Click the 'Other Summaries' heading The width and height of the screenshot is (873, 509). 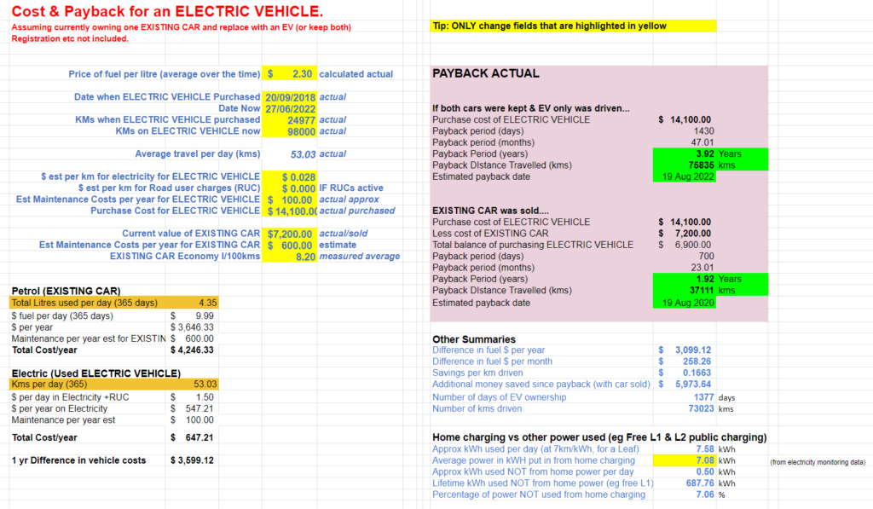coord(474,339)
